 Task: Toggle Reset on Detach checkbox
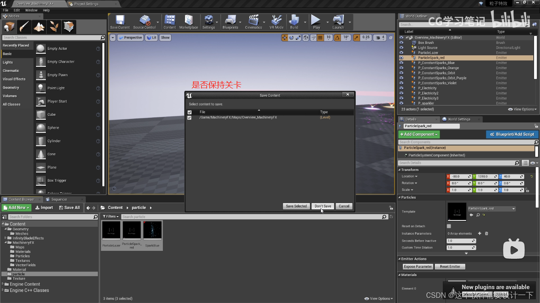(449, 226)
